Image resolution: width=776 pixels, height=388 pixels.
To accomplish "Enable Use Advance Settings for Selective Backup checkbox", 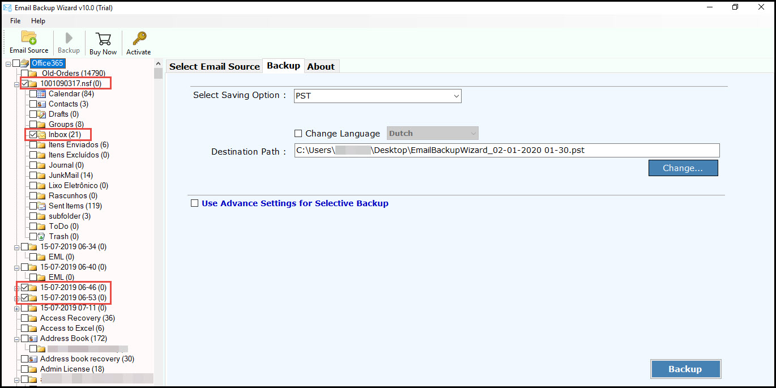I will tap(195, 203).
